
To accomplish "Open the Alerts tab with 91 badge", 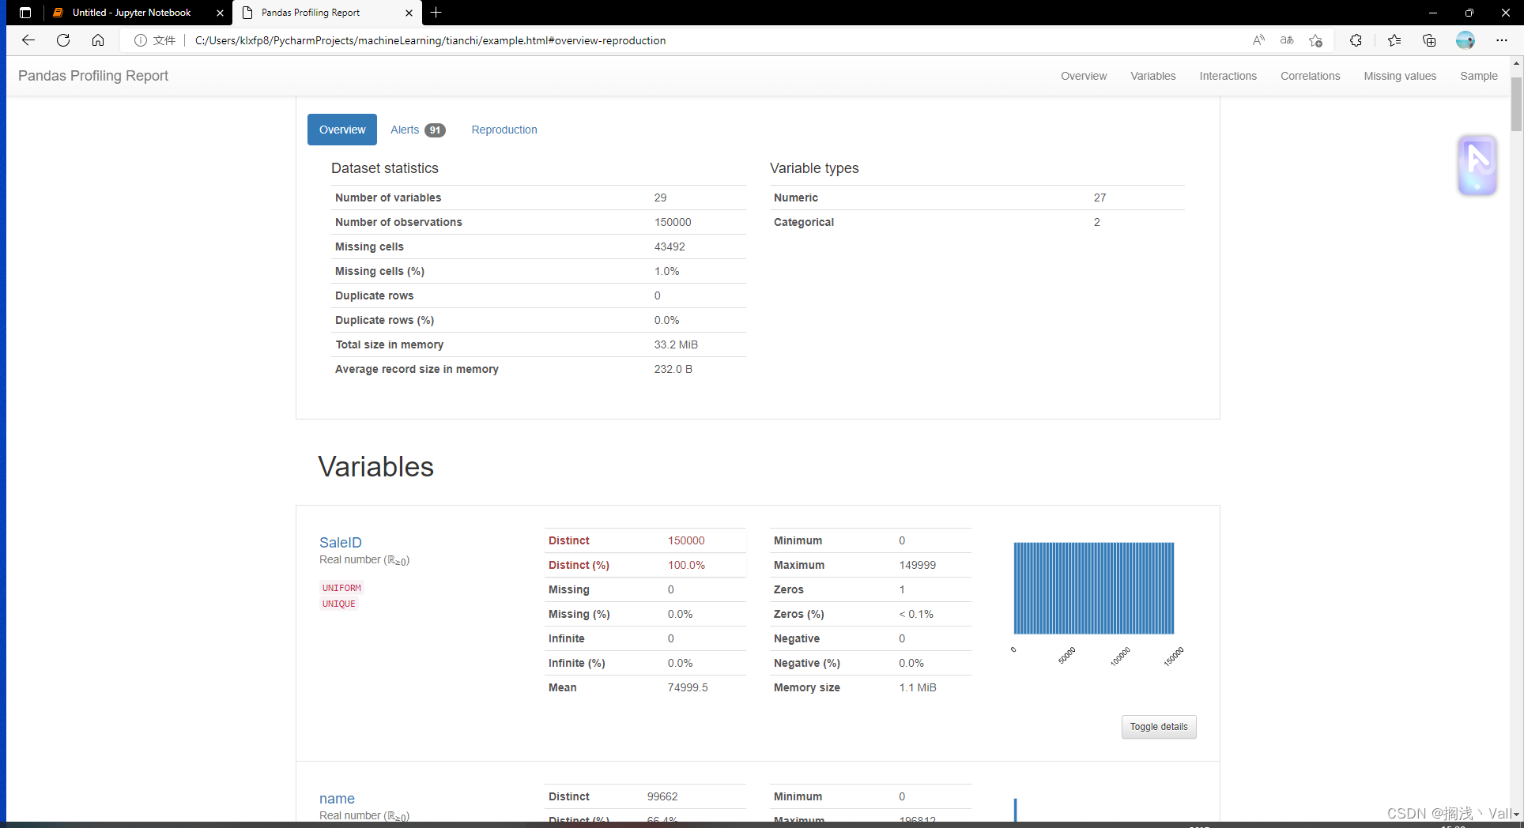I will [x=418, y=130].
